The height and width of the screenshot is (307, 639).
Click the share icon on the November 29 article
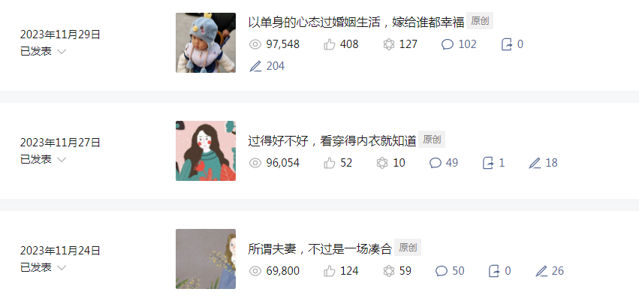[x=507, y=44]
